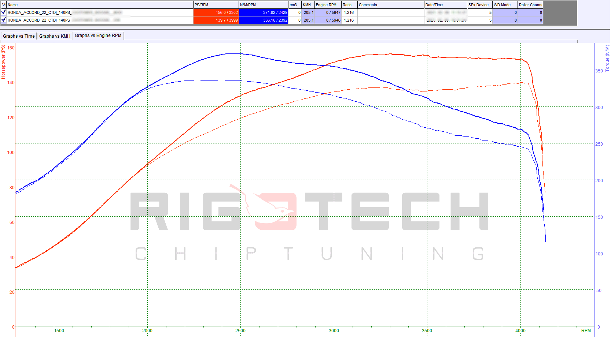Click the 350 tick on the torque axis
The width and height of the screenshot is (611, 337).
pos(599,71)
